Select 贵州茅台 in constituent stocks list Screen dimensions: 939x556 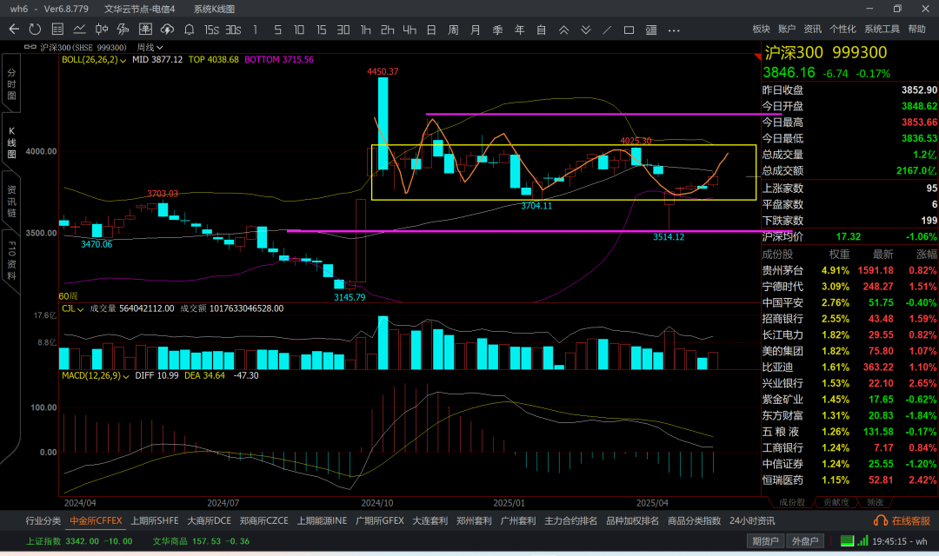[782, 270]
